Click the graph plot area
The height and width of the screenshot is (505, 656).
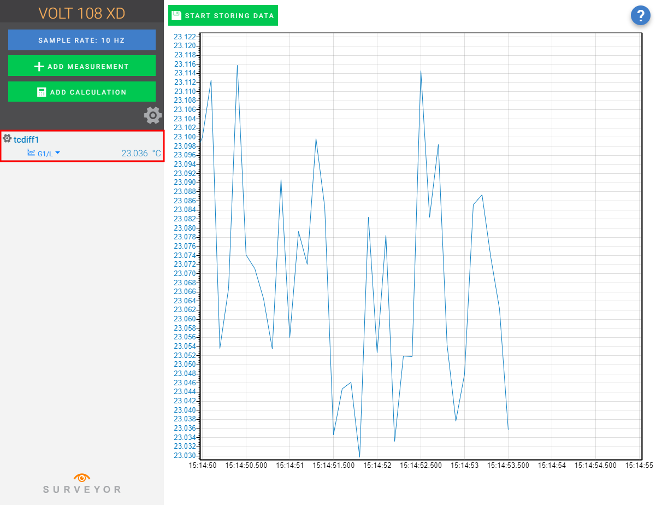(x=421, y=246)
